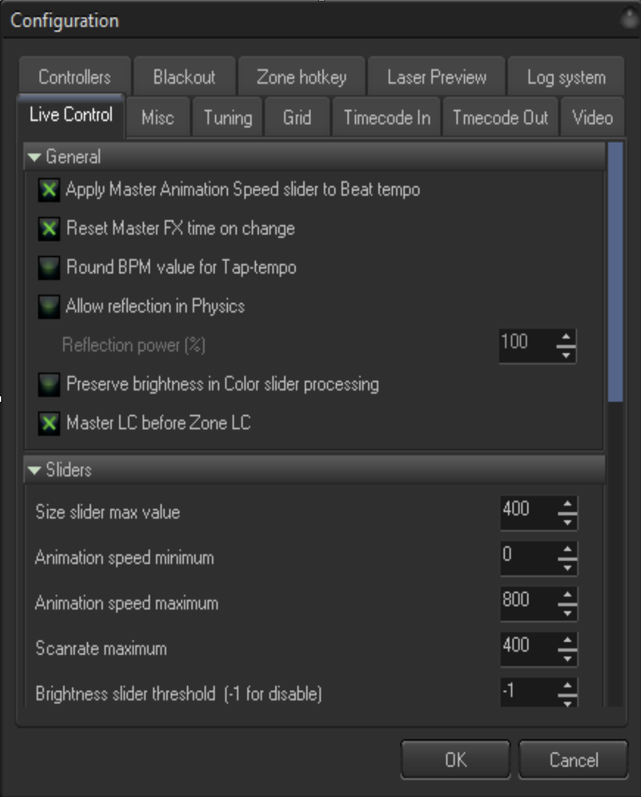This screenshot has width=641, height=797.
Task: Decrease Scanrate maximum with down arrow
Action: coord(567,658)
